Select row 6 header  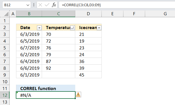pos(5,54)
